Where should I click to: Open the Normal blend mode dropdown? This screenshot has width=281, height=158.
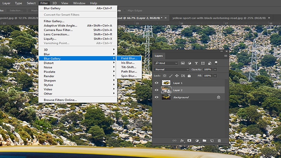click(172, 69)
